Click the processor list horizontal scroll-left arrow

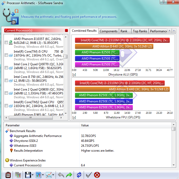click(6, 118)
